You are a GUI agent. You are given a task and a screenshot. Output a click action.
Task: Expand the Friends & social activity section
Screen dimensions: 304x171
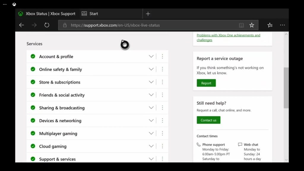[x=151, y=95]
